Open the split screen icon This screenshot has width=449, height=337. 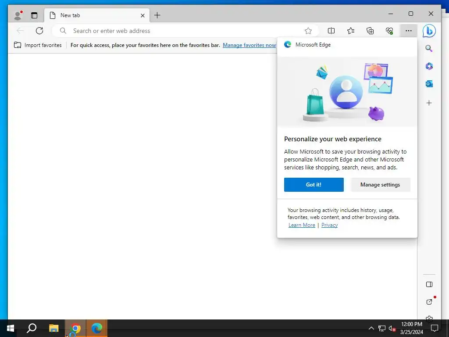coord(331,31)
